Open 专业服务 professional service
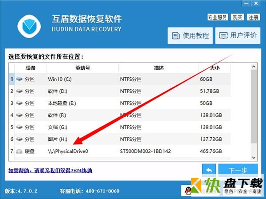The width and height of the screenshot is (266, 199). click(218, 17)
